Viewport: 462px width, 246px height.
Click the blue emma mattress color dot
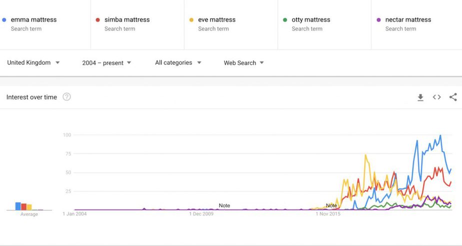(4, 20)
